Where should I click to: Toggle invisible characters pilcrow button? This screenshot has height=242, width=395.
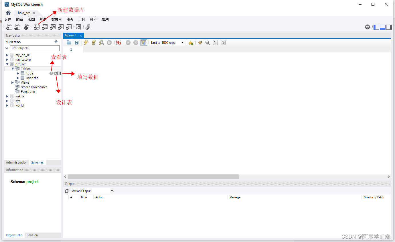coord(215,43)
